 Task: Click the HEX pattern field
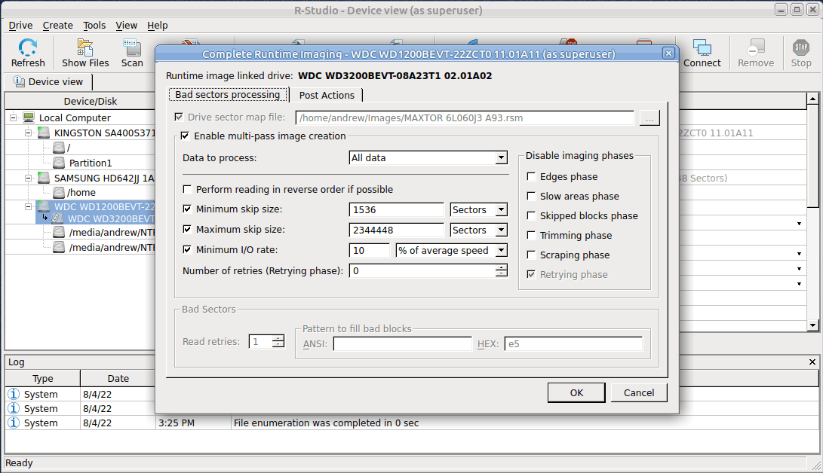tap(573, 343)
